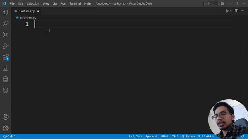Open Run and Debug view
The image size is (248, 139).
coord(5,46)
